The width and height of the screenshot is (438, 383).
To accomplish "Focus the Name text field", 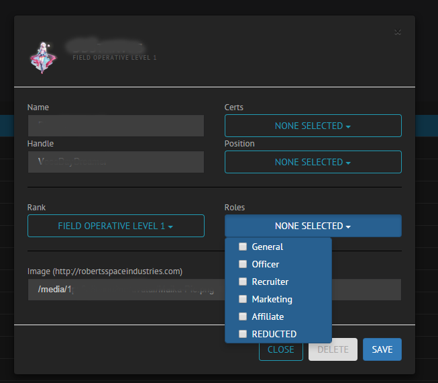I will coord(115,126).
